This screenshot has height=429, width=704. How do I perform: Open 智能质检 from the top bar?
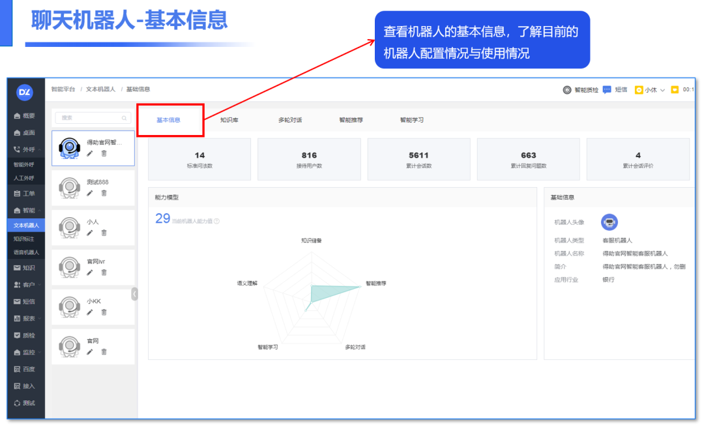point(581,90)
